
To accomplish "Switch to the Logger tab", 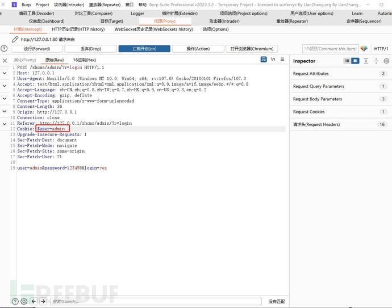I will pos(137,14).
